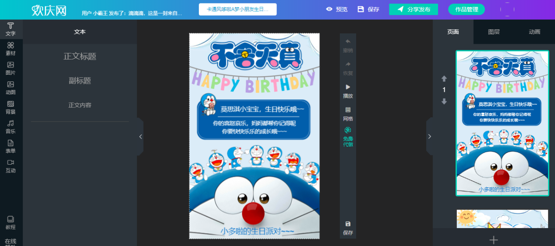The width and height of the screenshot is (555, 246).
Task: Add a 副标题 subtitle text
Action: click(x=80, y=81)
